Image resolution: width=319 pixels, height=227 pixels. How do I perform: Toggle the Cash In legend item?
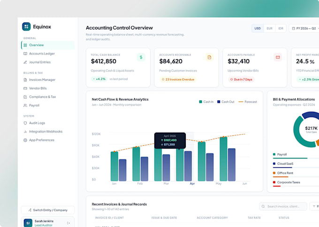click(x=206, y=102)
